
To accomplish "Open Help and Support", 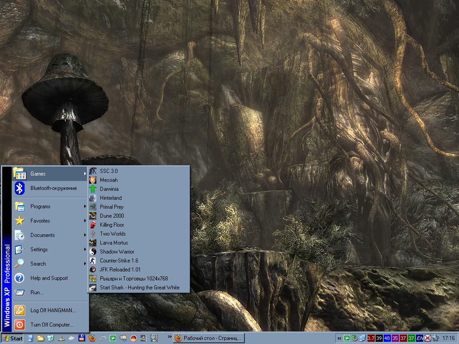I will click(50, 278).
